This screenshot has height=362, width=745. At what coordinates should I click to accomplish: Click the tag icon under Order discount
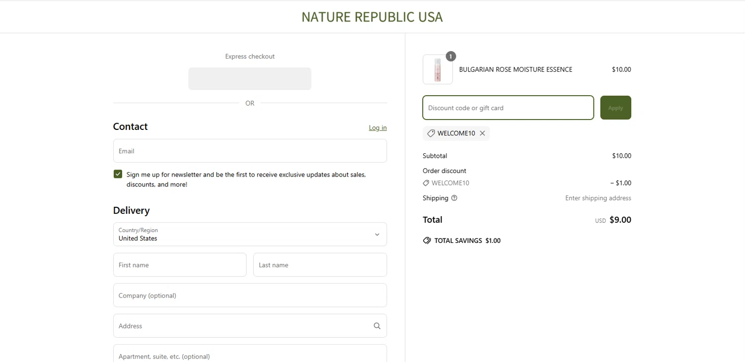point(426,183)
